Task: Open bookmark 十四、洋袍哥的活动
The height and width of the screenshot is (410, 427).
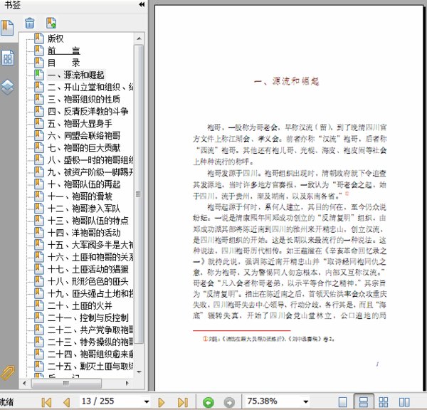Action: pos(84,233)
